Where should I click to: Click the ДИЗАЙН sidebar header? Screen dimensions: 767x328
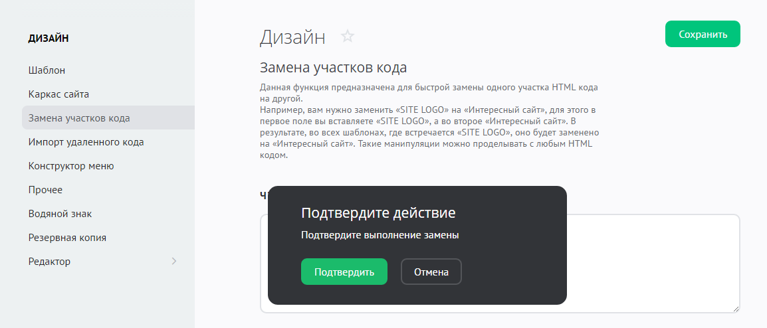coord(48,39)
